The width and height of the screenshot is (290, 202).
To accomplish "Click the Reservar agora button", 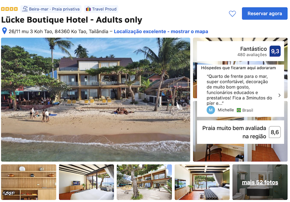I will click(265, 13).
